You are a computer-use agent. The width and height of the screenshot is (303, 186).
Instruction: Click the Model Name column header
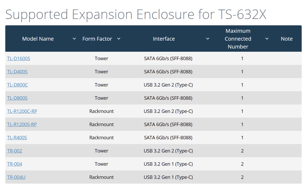(x=38, y=39)
